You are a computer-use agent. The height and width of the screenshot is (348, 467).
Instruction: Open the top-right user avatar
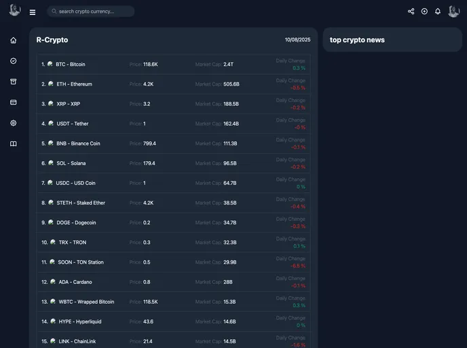pos(454,12)
